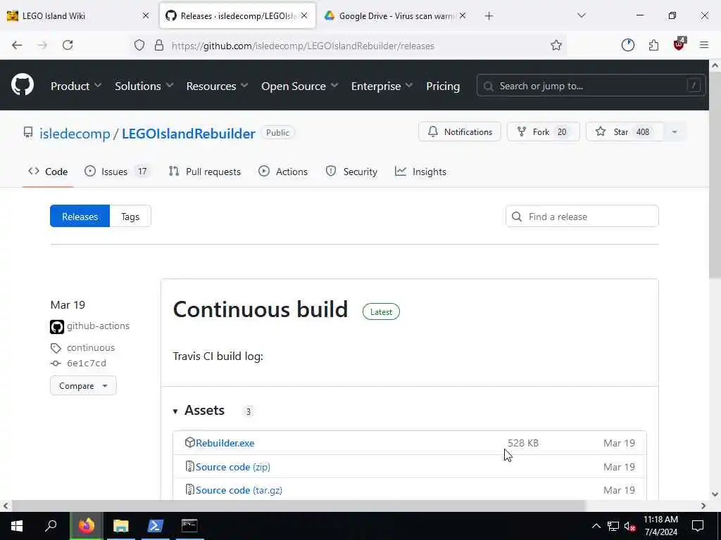Open a new browser tab
This screenshot has width=721, height=540.
click(x=489, y=16)
